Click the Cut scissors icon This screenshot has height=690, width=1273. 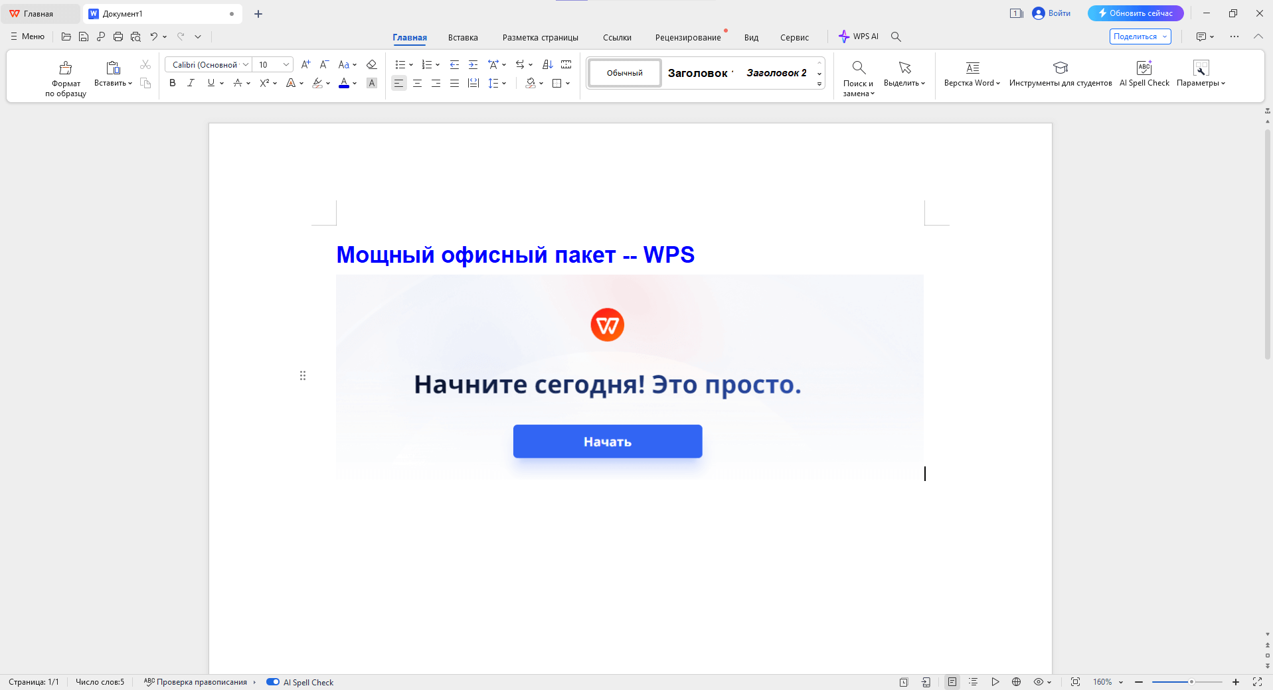pyautogui.click(x=145, y=64)
